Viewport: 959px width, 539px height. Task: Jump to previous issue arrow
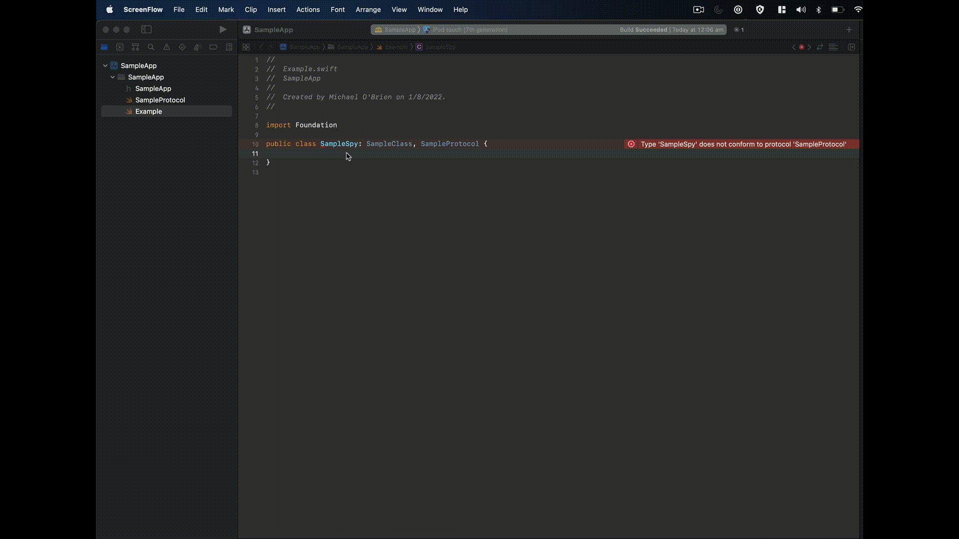pos(794,47)
